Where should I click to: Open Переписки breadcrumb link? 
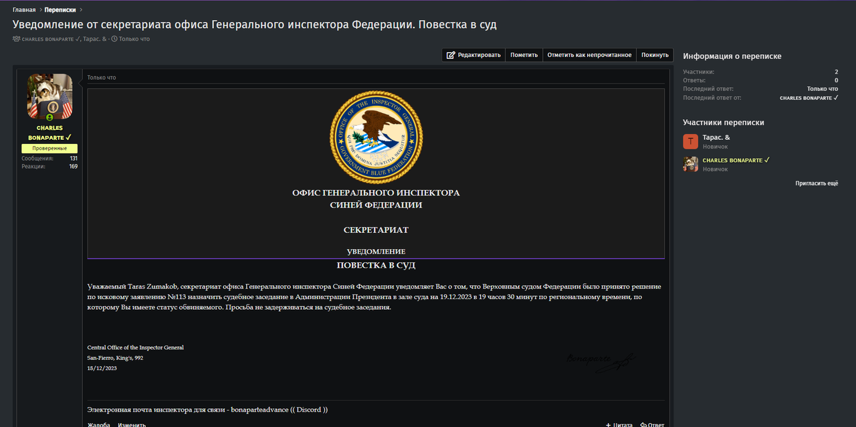pos(60,10)
